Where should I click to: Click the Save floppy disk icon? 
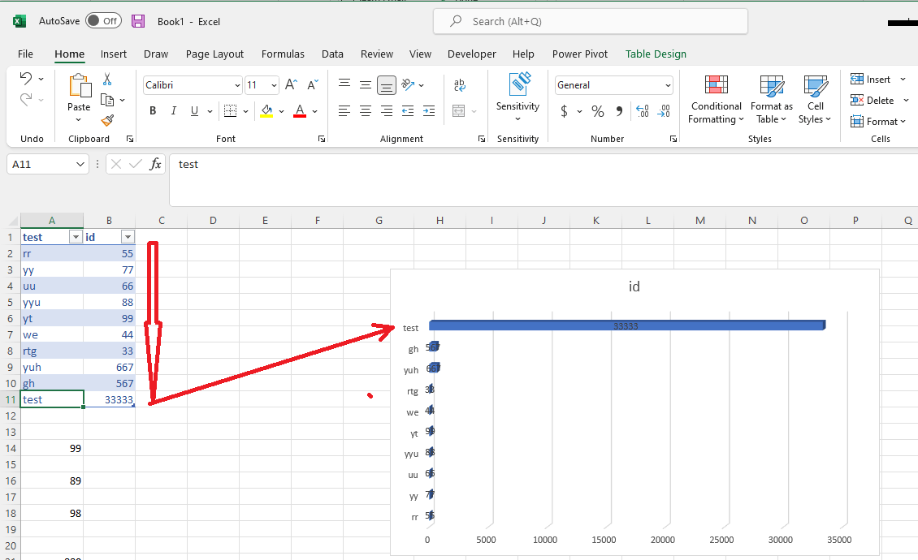click(138, 21)
